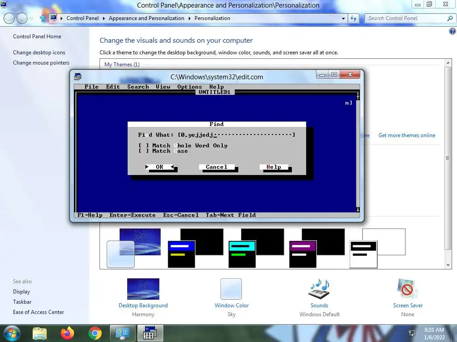The width and height of the screenshot is (457, 342).
Task: Confirm Find dialog with OK button
Action: [x=160, y=167]
